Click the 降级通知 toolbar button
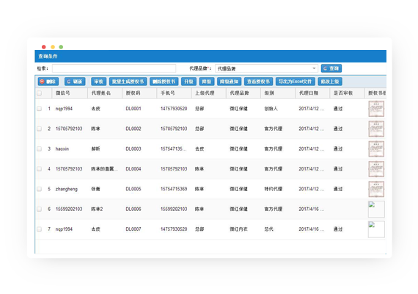 (x=230, y=82)
